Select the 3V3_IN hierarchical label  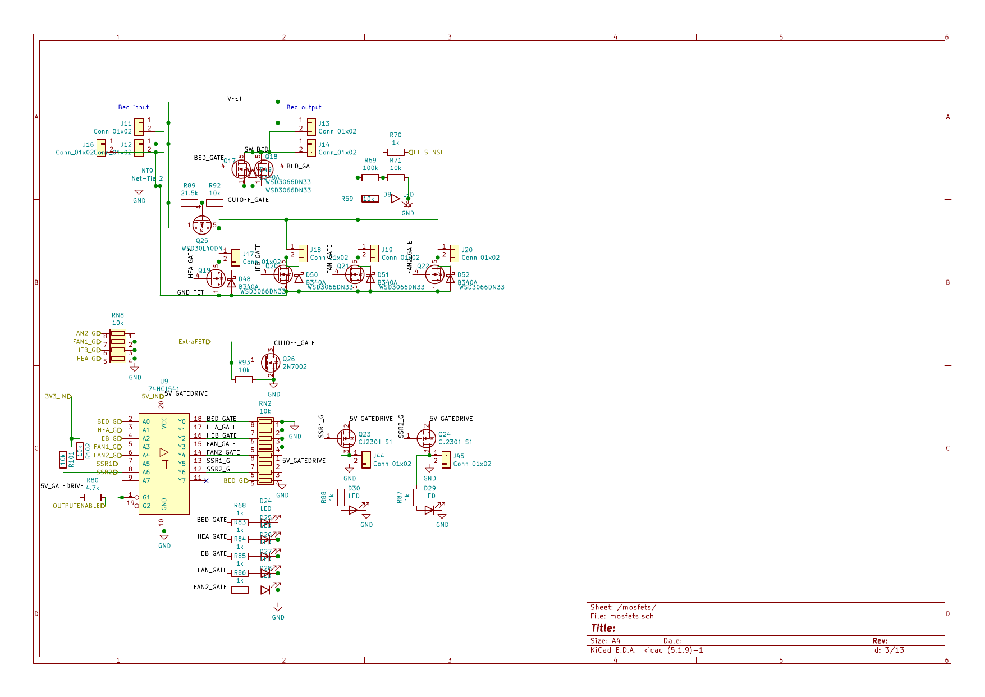(58, 396)
